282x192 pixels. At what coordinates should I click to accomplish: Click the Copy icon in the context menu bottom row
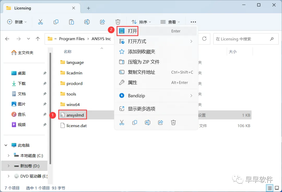pos(134,122)
